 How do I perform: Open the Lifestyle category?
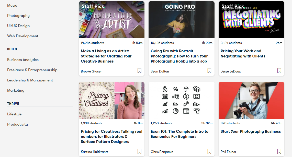click(14, 114)
